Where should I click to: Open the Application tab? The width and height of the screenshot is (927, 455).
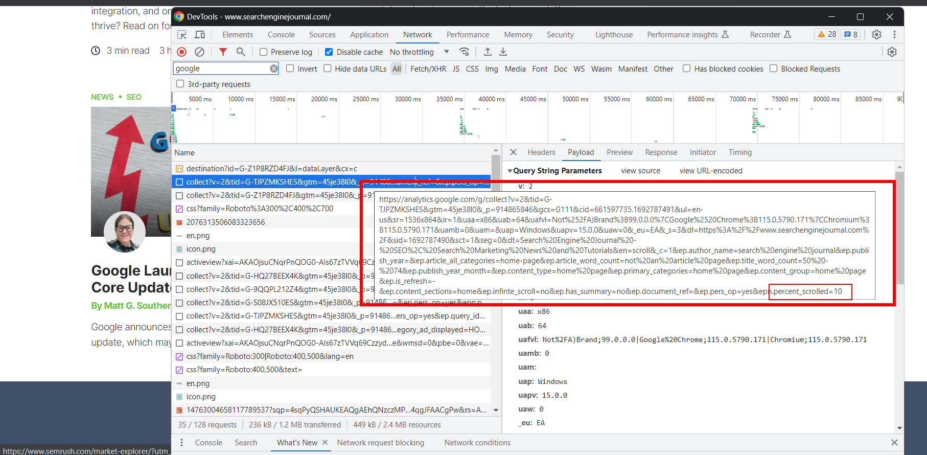point(369,35)
